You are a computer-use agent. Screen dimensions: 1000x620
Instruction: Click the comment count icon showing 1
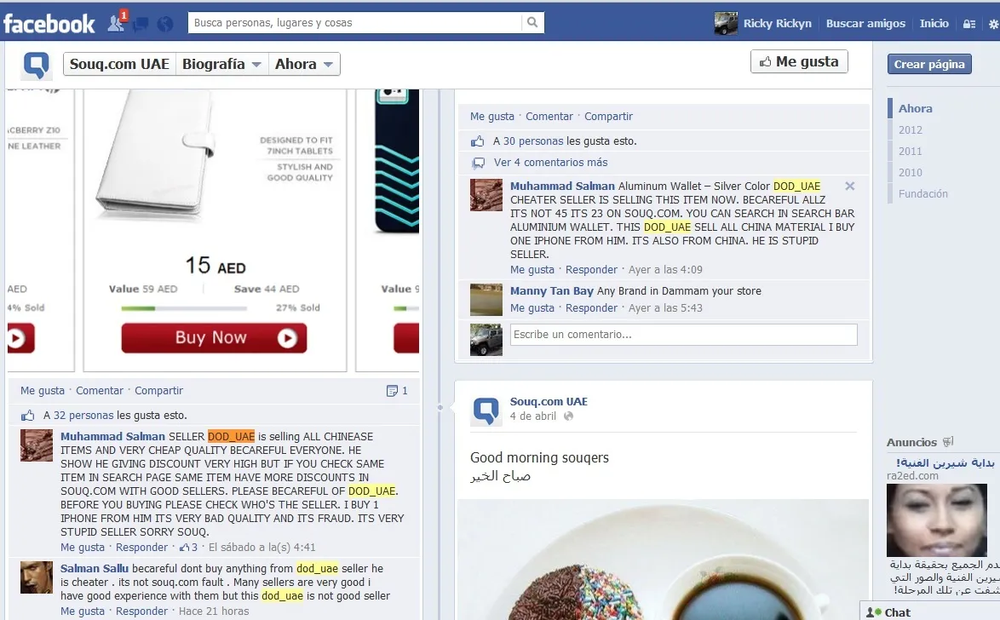[x=397, y=390]
